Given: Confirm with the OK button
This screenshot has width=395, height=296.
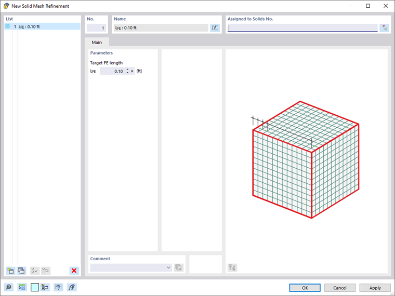Looking at the screenshot, I should [305, 288].
